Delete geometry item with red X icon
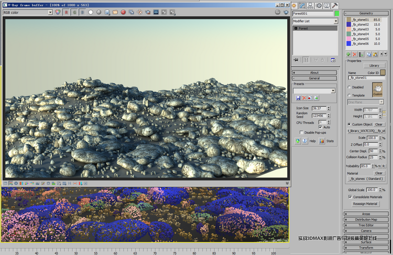 pyautogui.click(x=355, y=54)
